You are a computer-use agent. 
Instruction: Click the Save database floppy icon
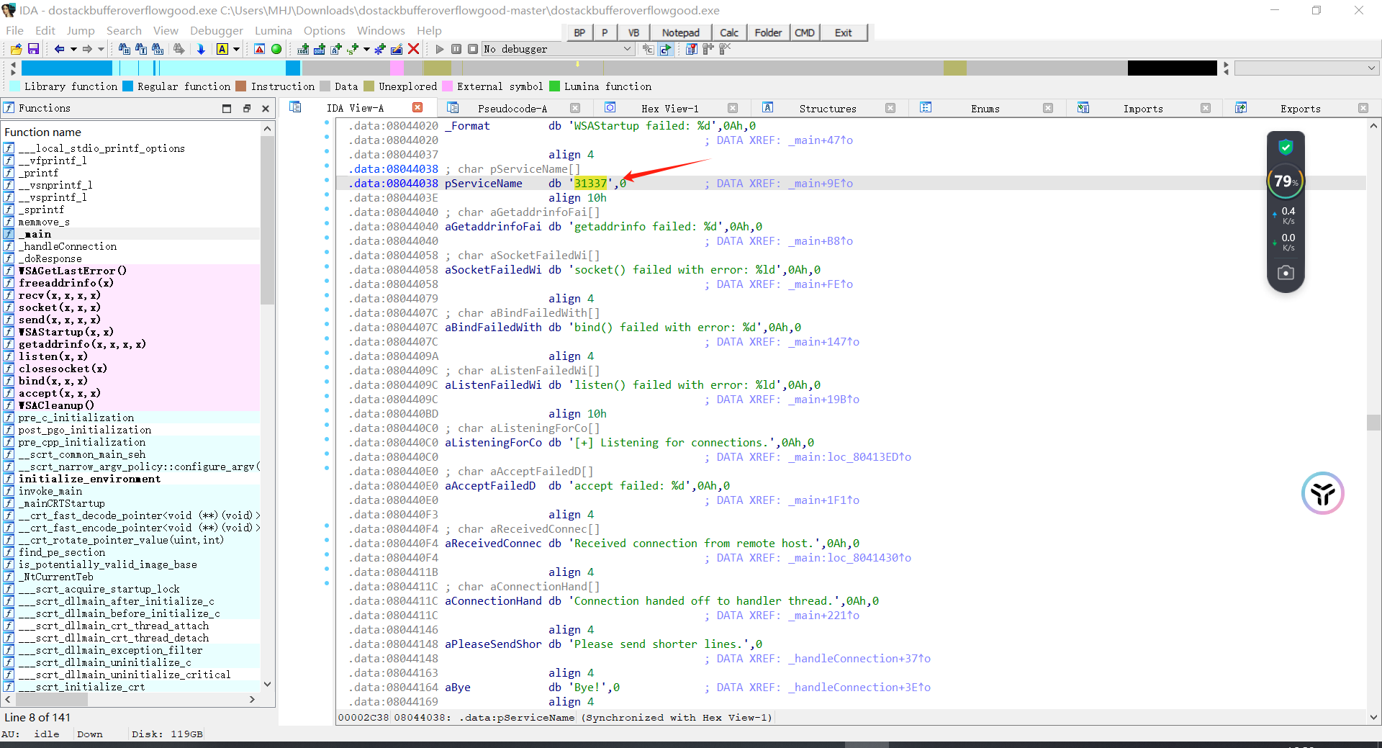[33, 49]
